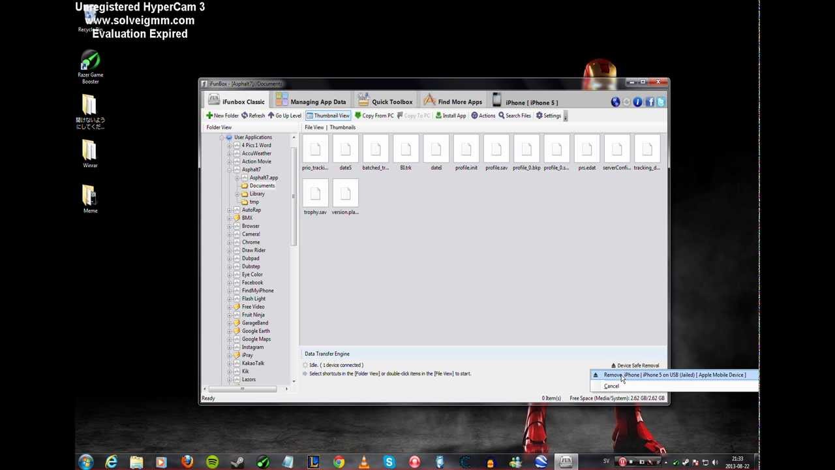Open Internet Explorer from taskbar
835x470 pixels.
pos(111,462)
